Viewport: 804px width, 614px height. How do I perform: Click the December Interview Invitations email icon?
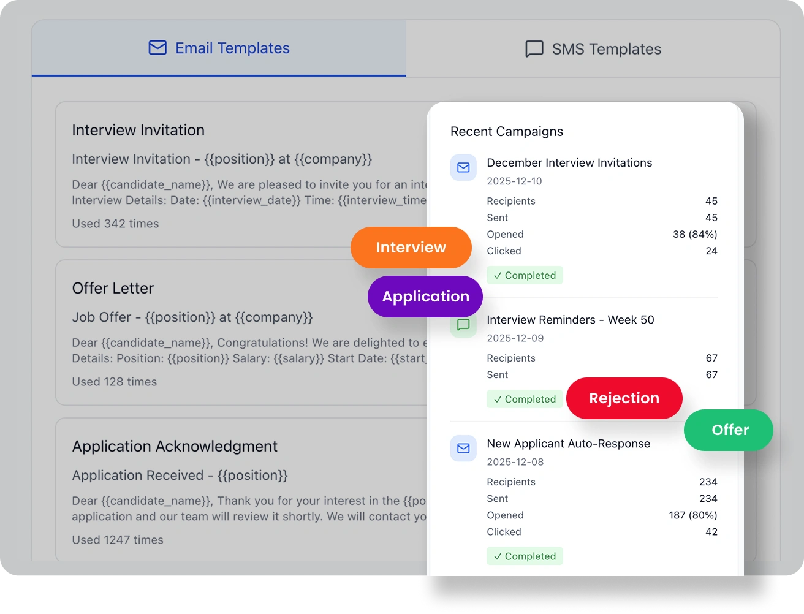coord(463,168)
